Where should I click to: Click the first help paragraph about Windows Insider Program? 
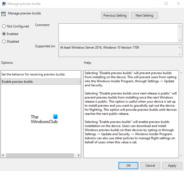click(130, 79)
